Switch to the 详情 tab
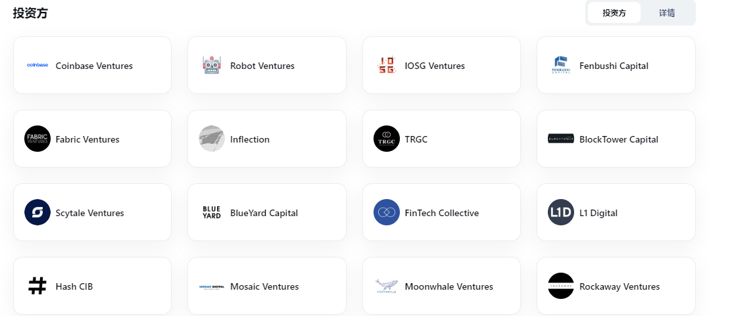This screenshot has height=316, width=753. 667,12
